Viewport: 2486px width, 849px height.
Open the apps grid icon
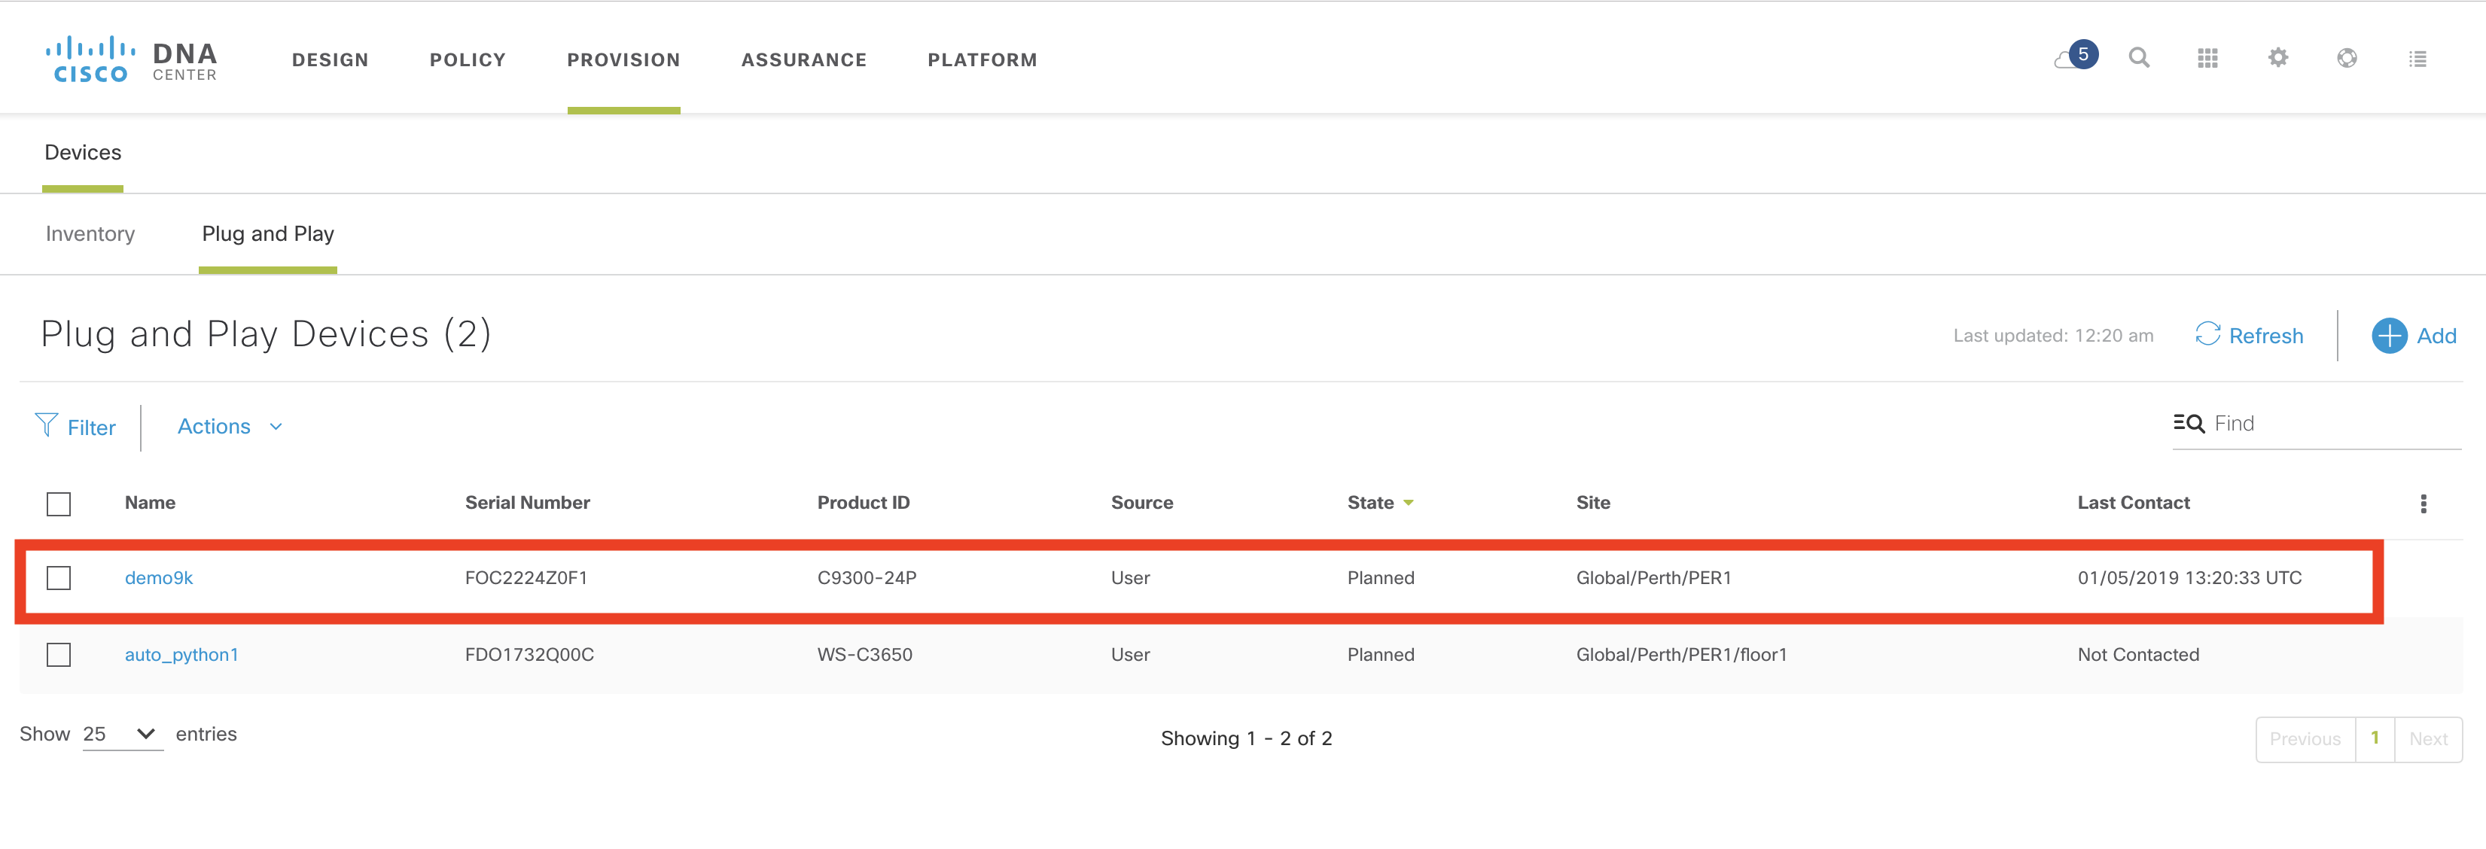[x=2207, y=59]
